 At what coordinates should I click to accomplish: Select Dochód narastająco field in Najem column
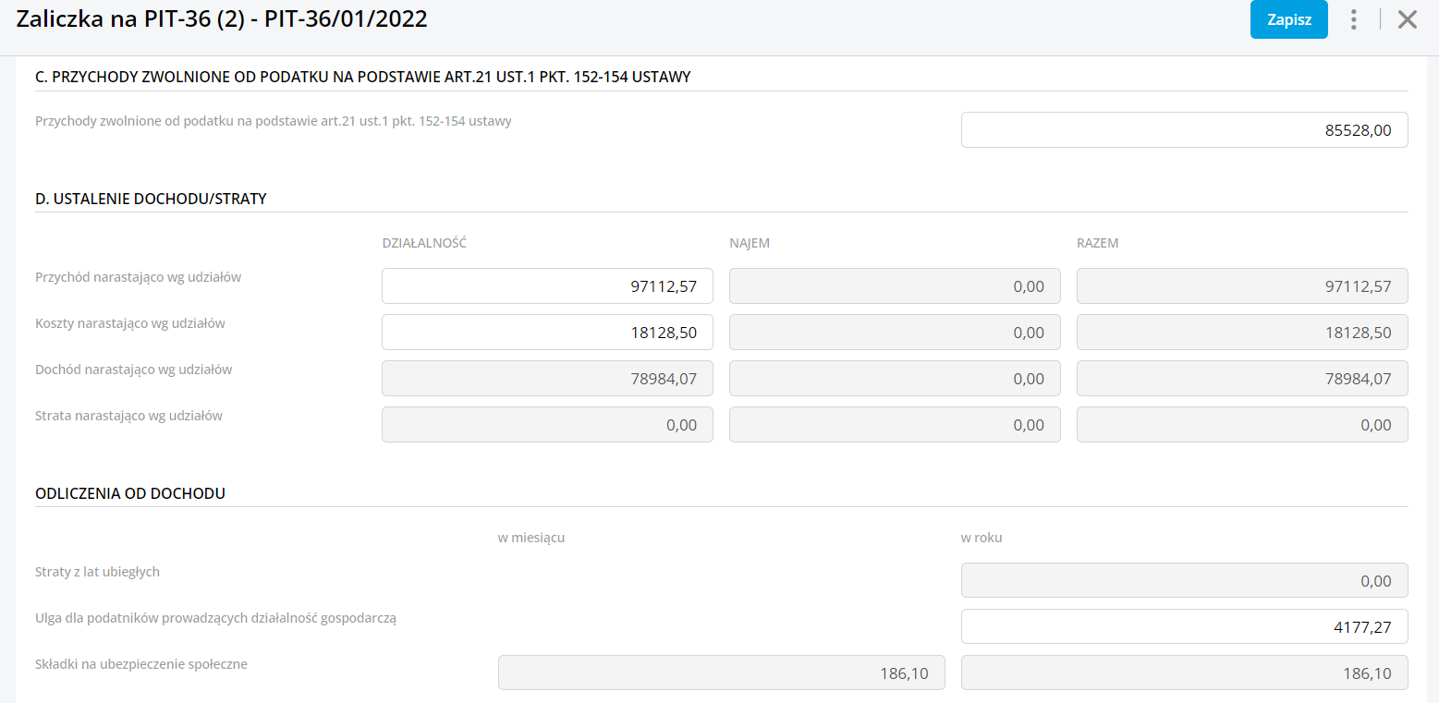coord(895,379)
